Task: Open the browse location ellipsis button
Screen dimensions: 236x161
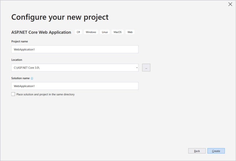Action: coord(146,68)
